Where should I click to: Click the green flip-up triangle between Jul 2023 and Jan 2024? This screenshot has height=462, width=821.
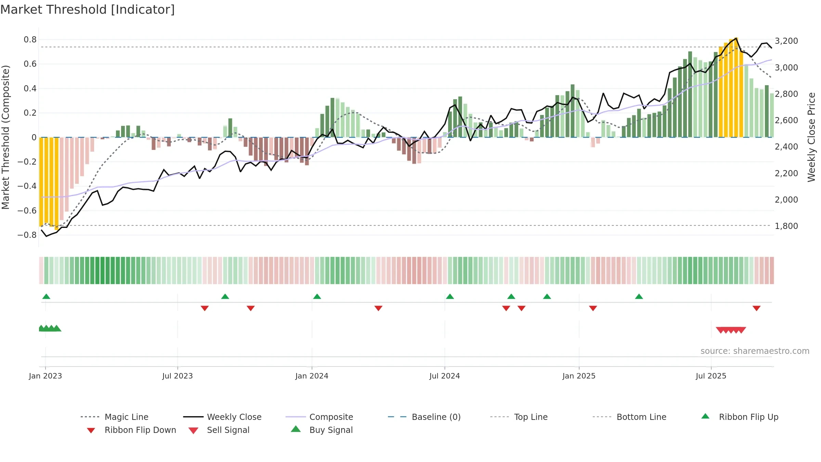(x=225, y=296)
